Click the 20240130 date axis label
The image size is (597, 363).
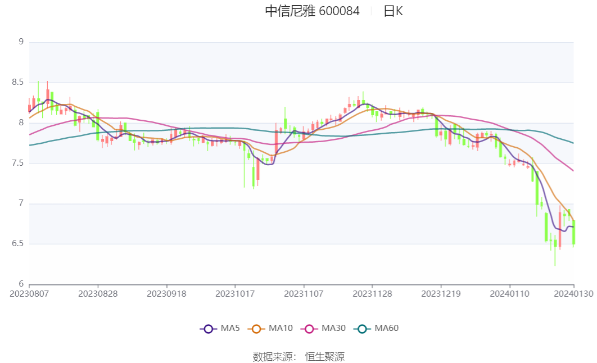[x=573, y=294]
